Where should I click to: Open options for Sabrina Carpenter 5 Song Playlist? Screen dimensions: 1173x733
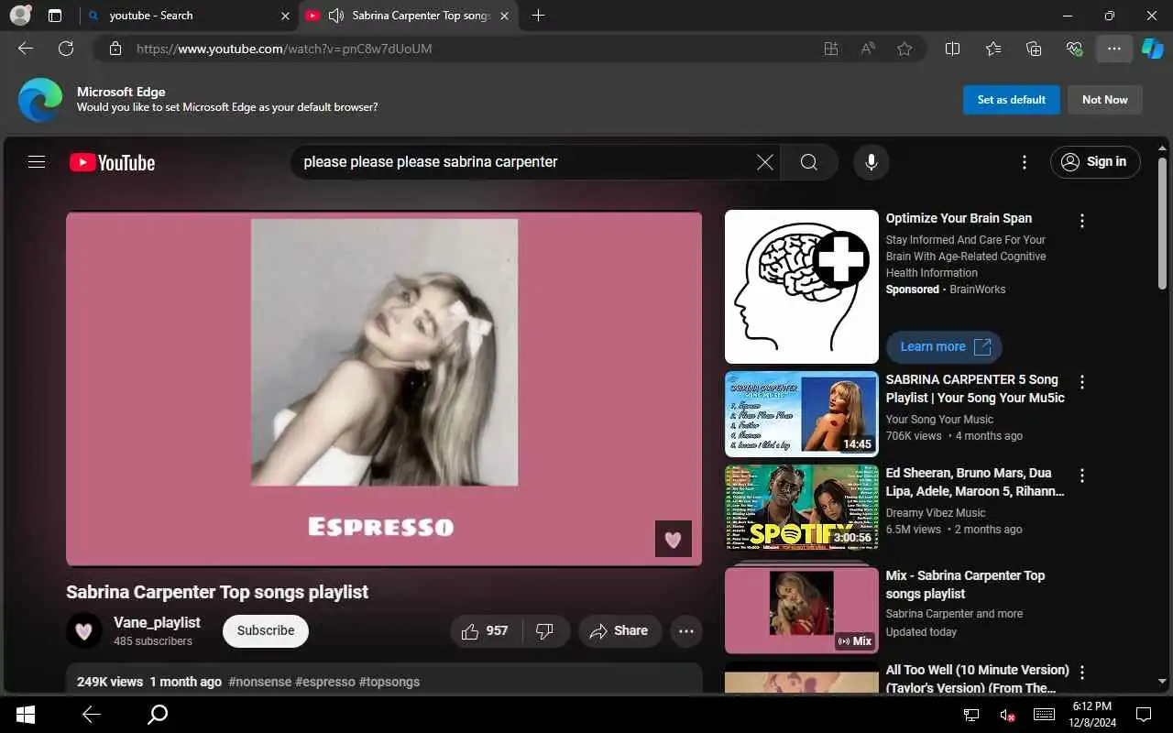(1082, 382)
